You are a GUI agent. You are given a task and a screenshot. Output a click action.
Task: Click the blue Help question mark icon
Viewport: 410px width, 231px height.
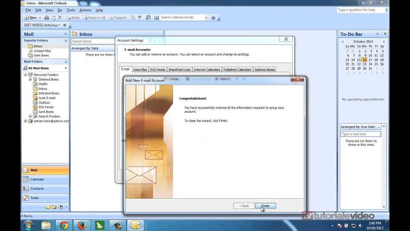[x=213, y=18]
